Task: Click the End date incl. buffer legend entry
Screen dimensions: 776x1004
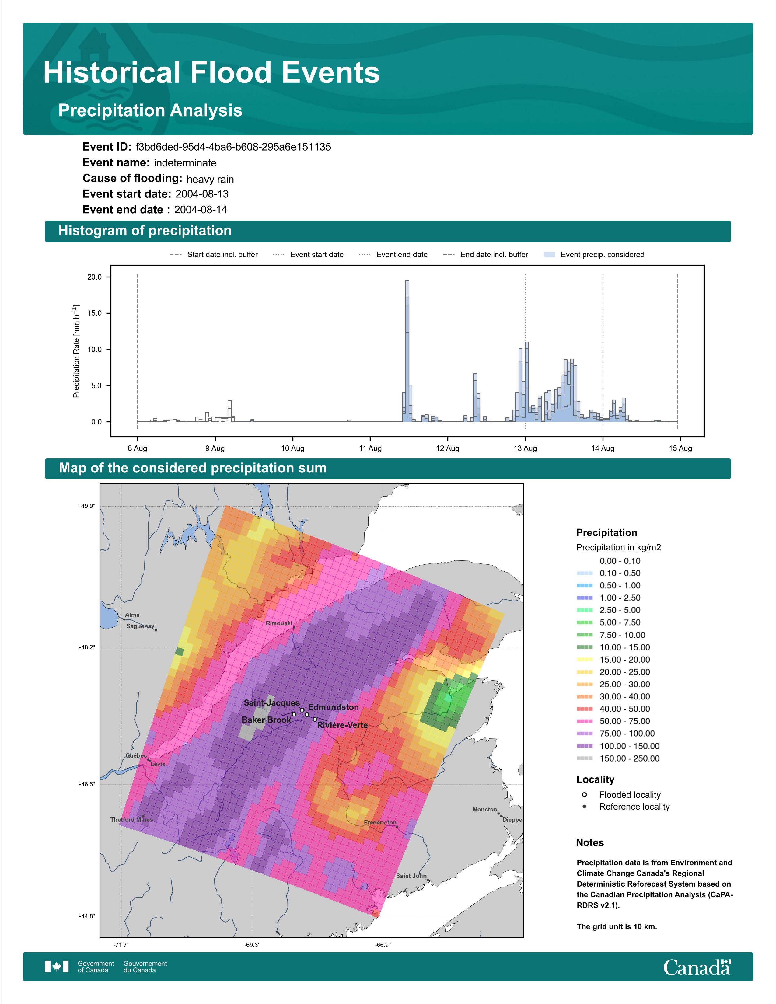Action: click(x=485, y=254)
